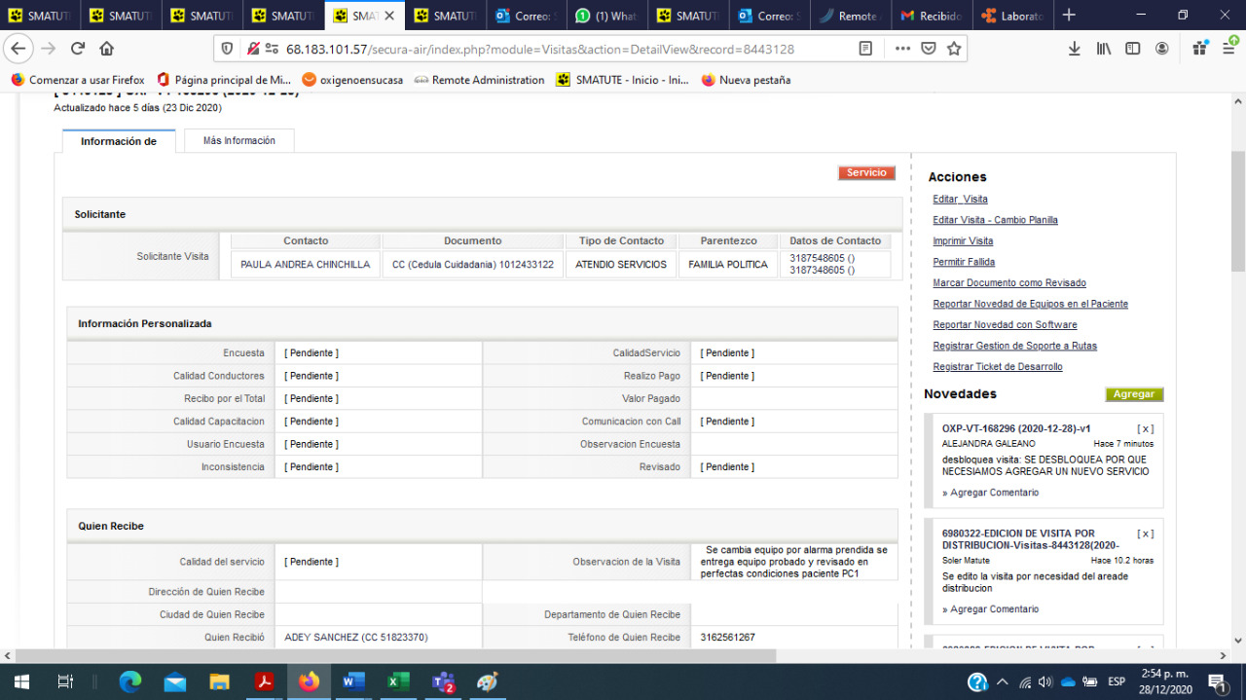Open the help question-mark tray icon
The height and width of the screenshot is (700, 1246).
977,682
